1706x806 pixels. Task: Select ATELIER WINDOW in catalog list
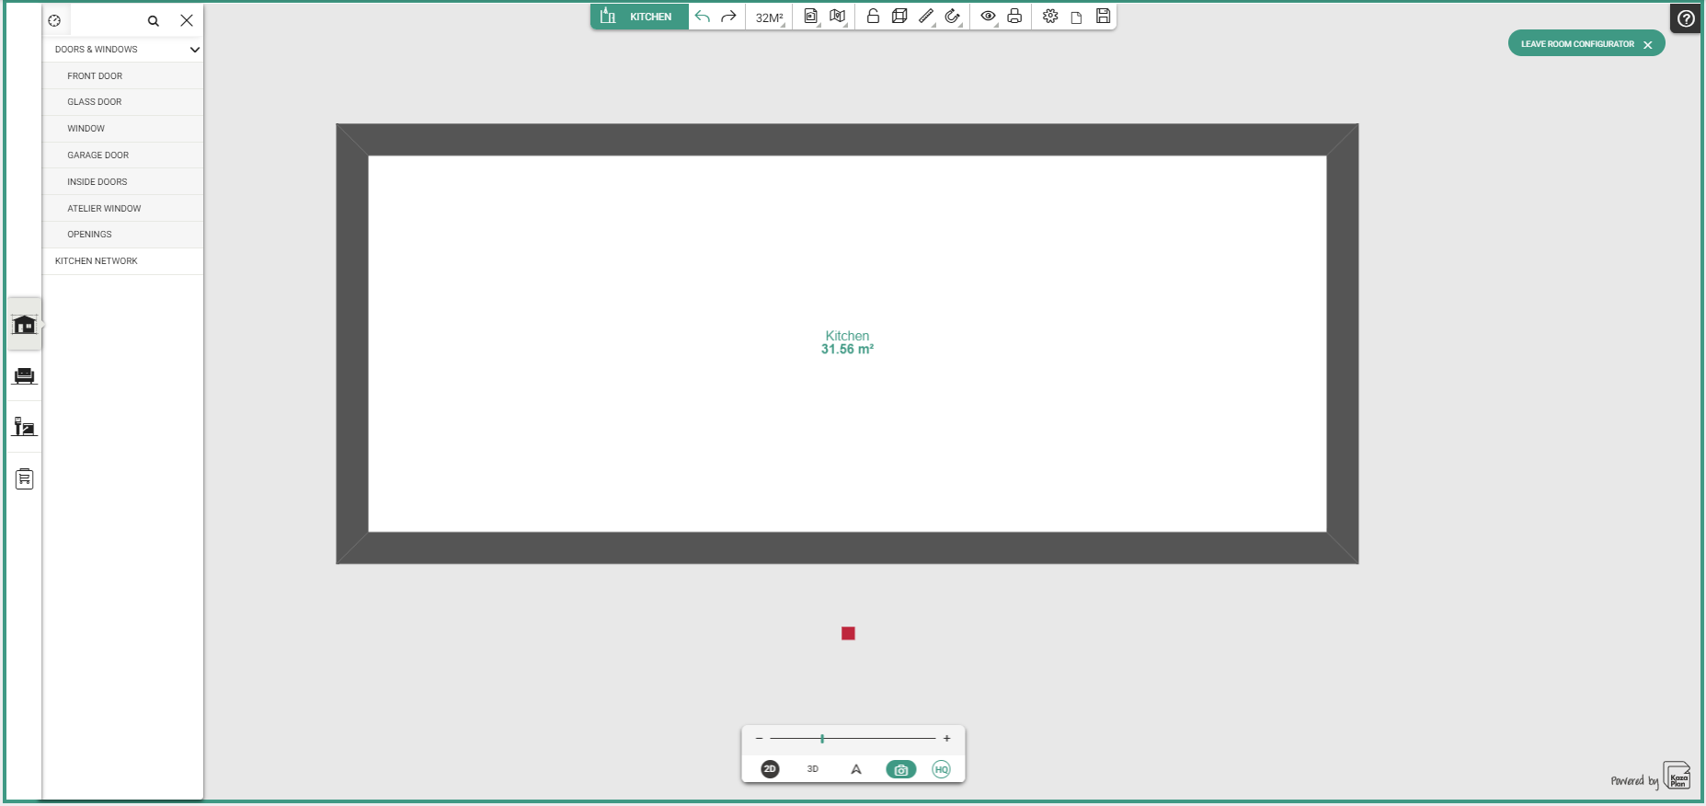(x=123, y=209)
